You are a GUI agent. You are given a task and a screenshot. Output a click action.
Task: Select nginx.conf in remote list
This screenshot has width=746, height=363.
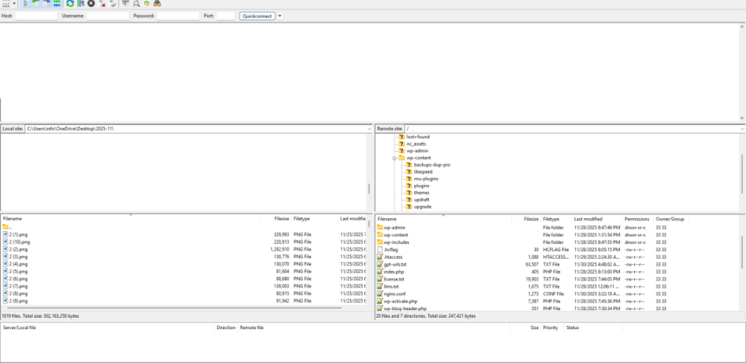coord(395,294)
